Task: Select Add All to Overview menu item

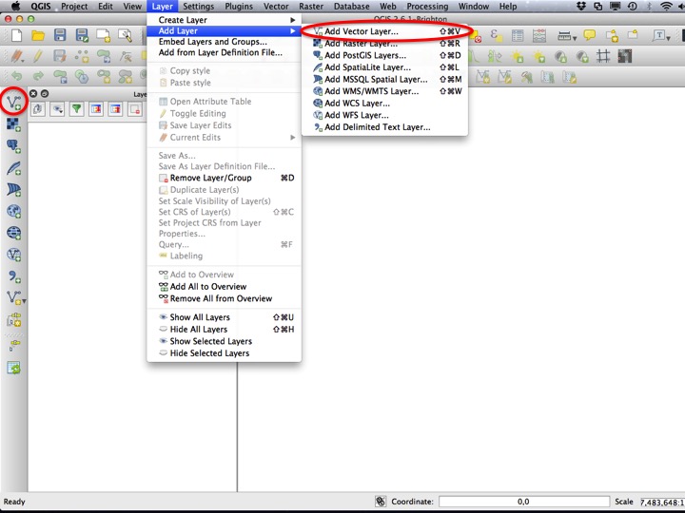Action: click(x=224, y=287)
